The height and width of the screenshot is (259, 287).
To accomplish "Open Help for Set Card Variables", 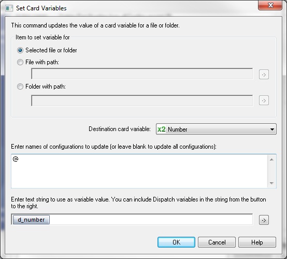I will pos(257,242).
